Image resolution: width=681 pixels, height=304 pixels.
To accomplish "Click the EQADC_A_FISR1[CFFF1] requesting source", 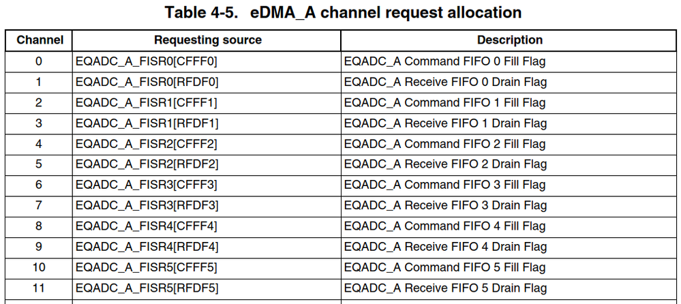I will pos(147,103).
